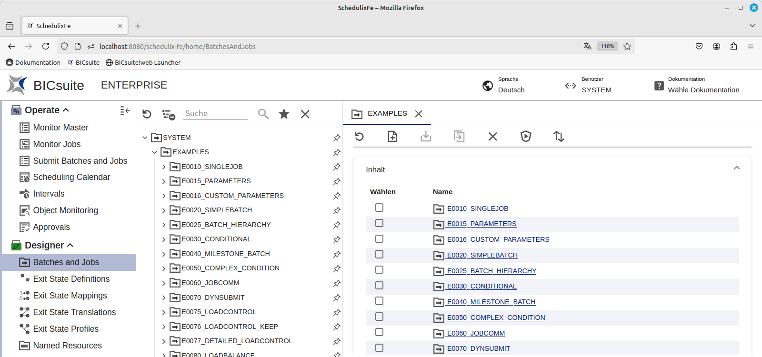
Task: Collapse the Designer menu group
Action: coord(70,245)
